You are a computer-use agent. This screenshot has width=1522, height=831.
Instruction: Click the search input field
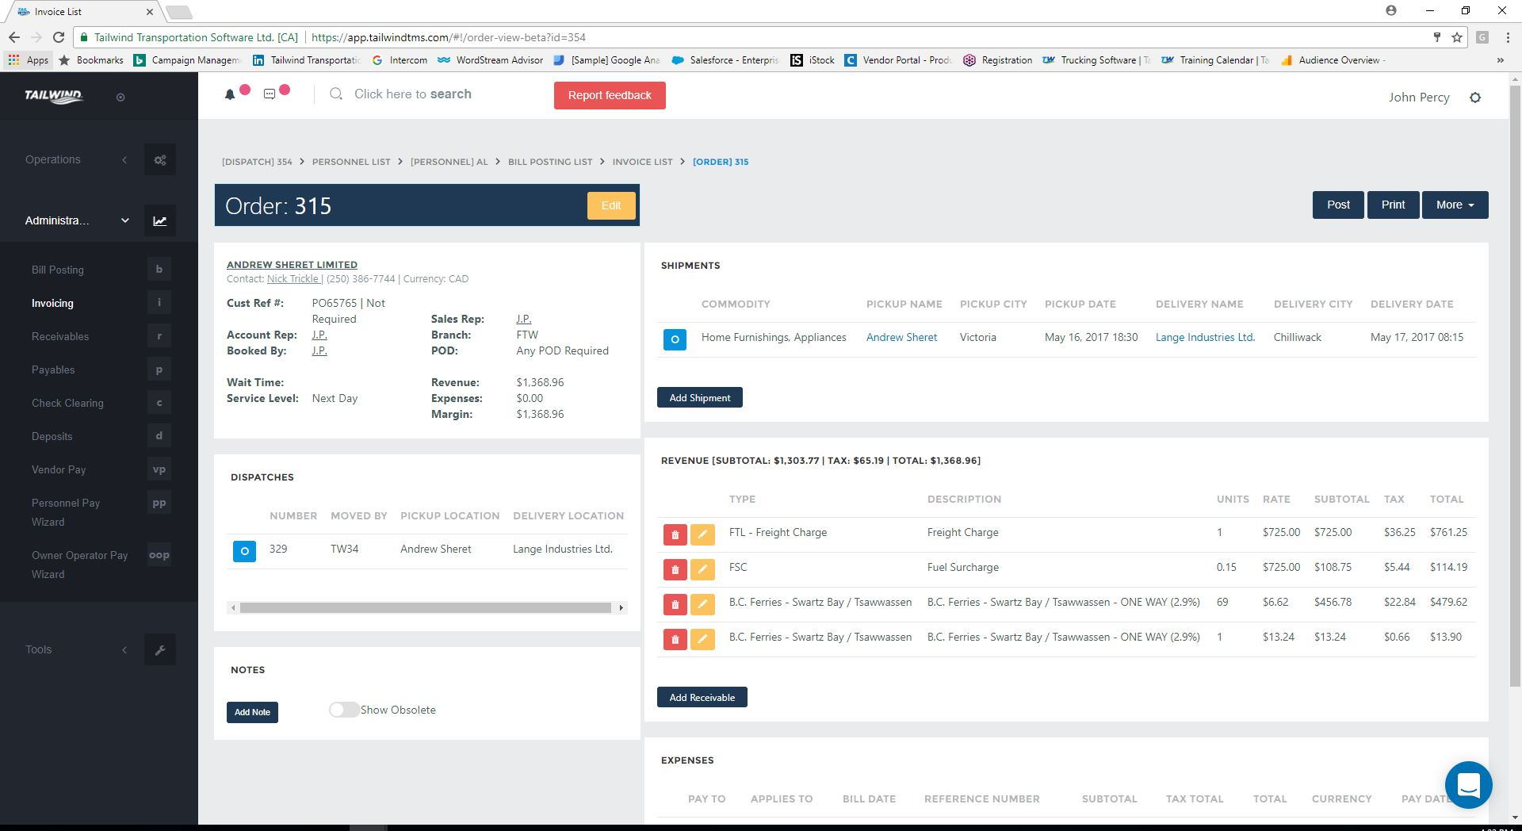[x=413, y=94]
